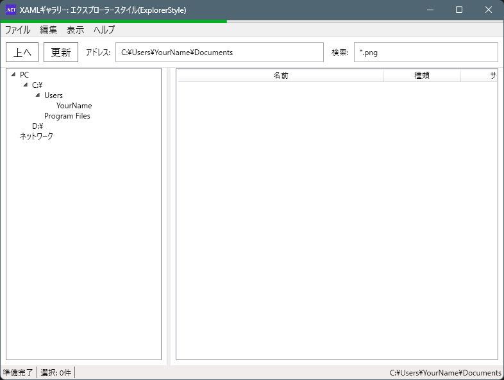
Task: Open the 表示 menu
Action: [x=75, y=29]
